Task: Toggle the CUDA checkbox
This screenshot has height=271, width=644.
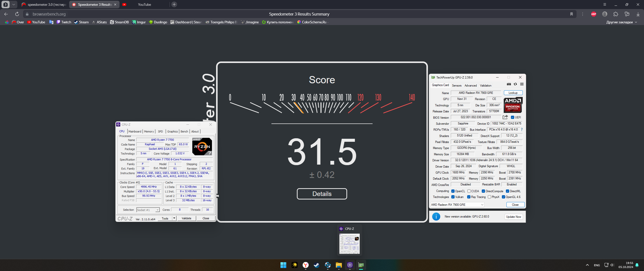Action: (x=469, y=191)
